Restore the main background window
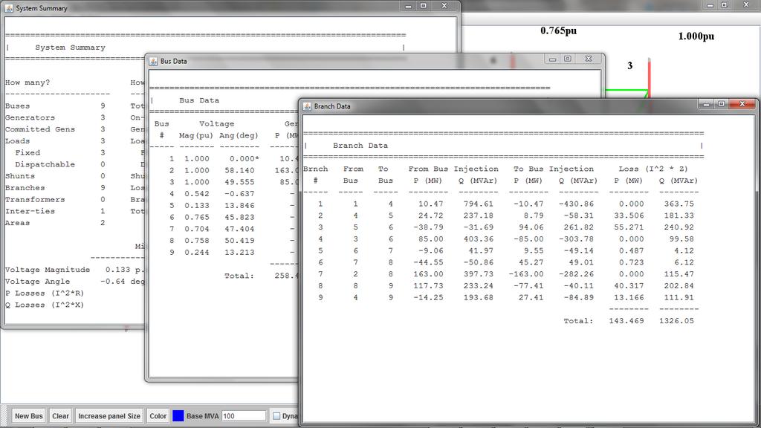The image size is (761, 428). (725, 5)
